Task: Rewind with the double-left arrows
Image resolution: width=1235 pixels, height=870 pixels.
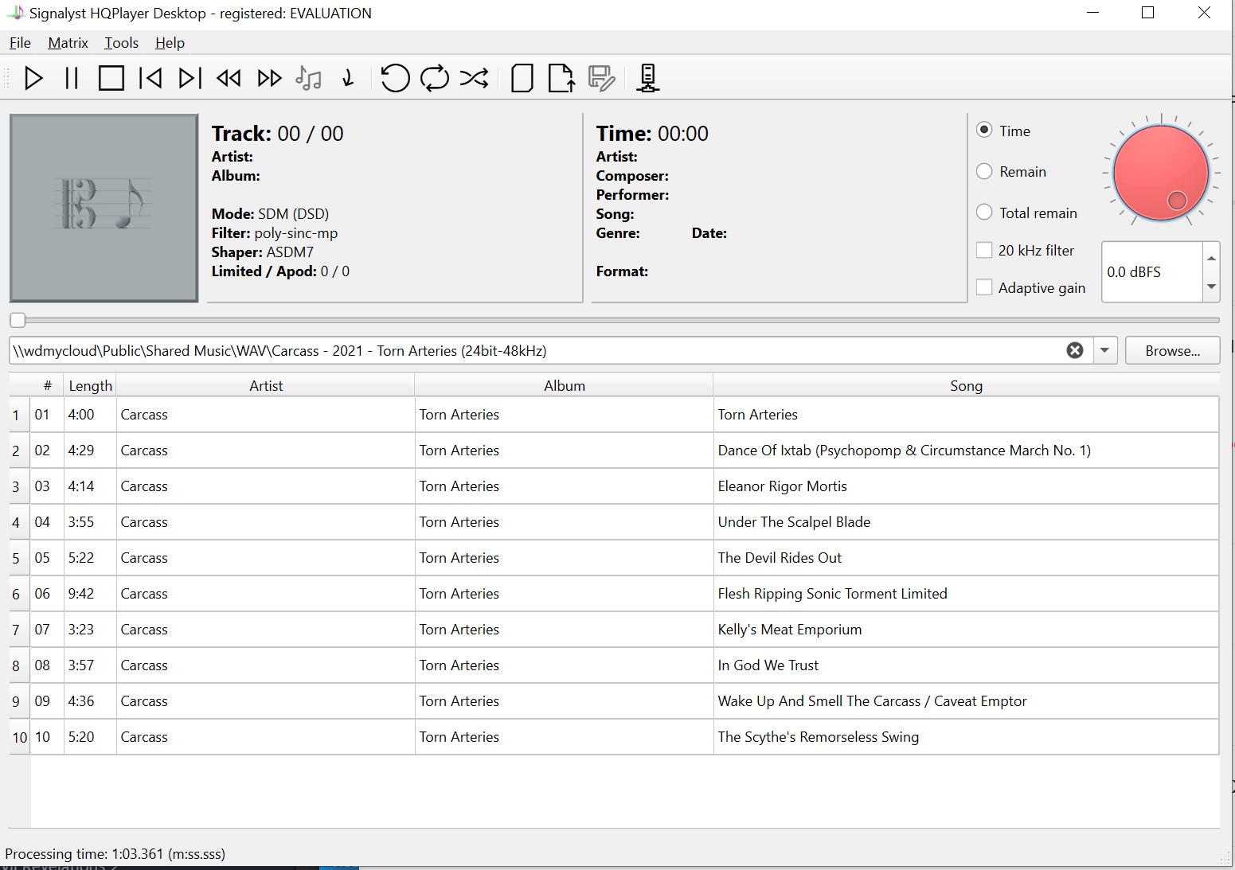Action: [x=229, y=78]
